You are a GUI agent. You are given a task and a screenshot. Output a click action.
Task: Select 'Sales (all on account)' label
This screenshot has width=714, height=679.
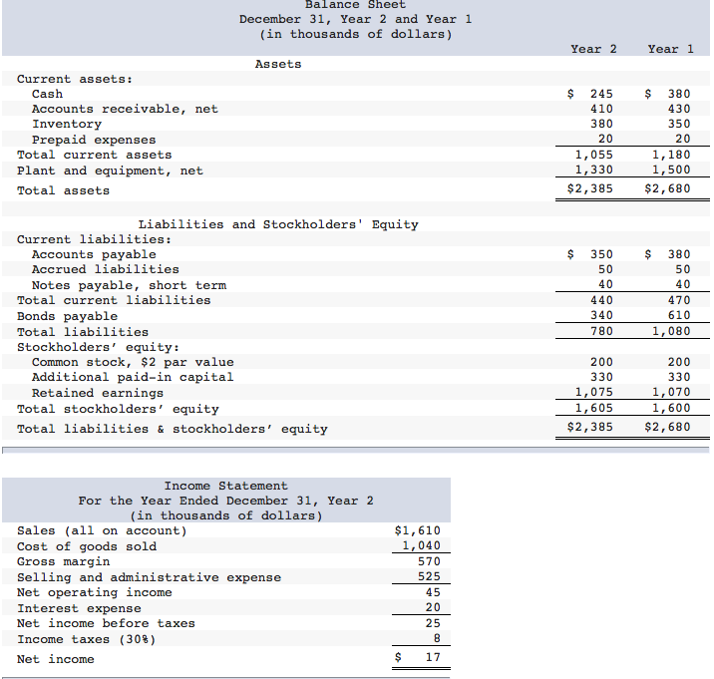[102, 531]
